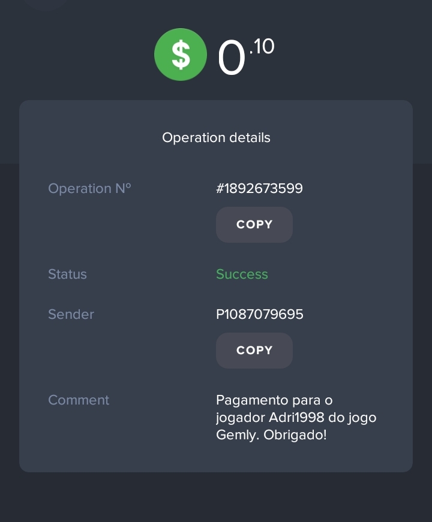Copy the operation number

click(x=254, y=225)
